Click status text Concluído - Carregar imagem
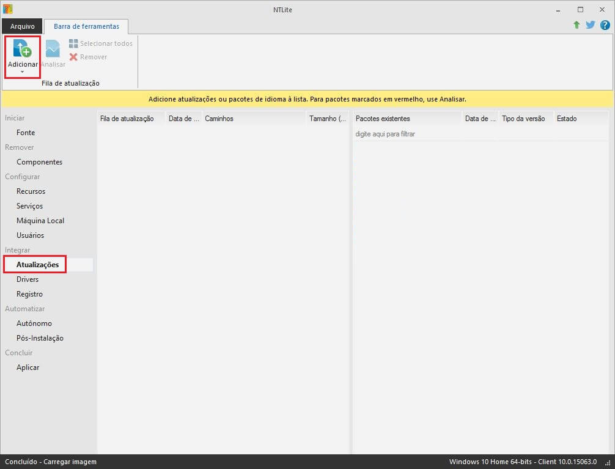This screenshot has height=469, width=615. [x=51, y=462]
